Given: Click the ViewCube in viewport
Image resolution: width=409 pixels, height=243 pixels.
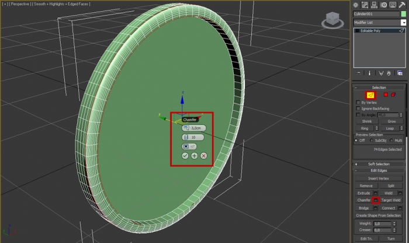Looking at the screenshot, I should (x=332, y=20).
